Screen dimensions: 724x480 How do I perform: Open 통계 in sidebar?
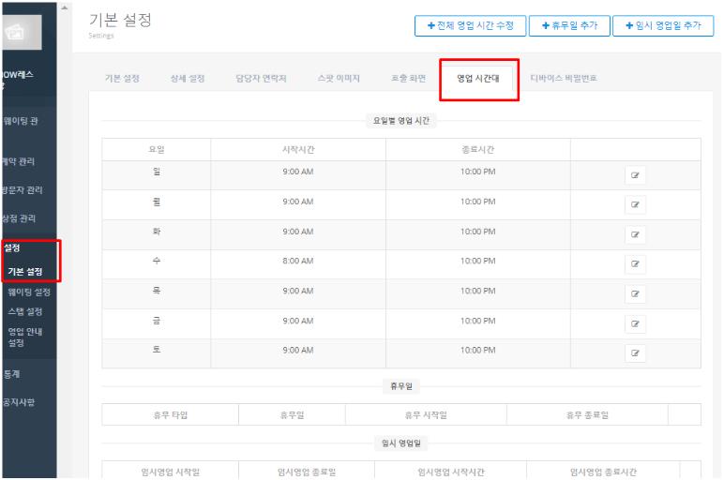pos(12,374)
